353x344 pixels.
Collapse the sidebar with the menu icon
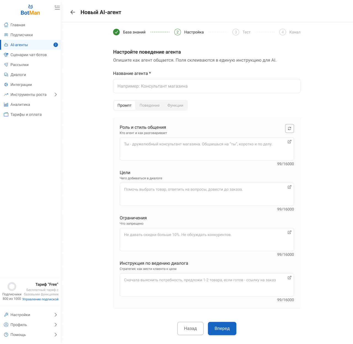(57, 8)
